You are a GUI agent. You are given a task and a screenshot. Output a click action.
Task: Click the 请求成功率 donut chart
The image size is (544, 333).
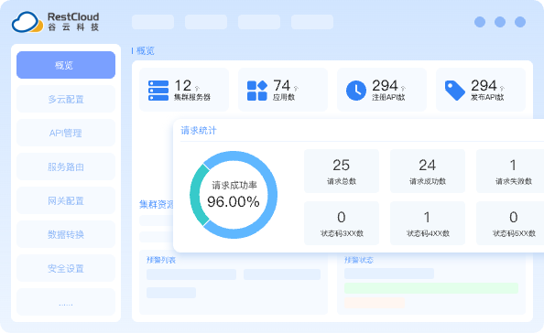(234, 195)
